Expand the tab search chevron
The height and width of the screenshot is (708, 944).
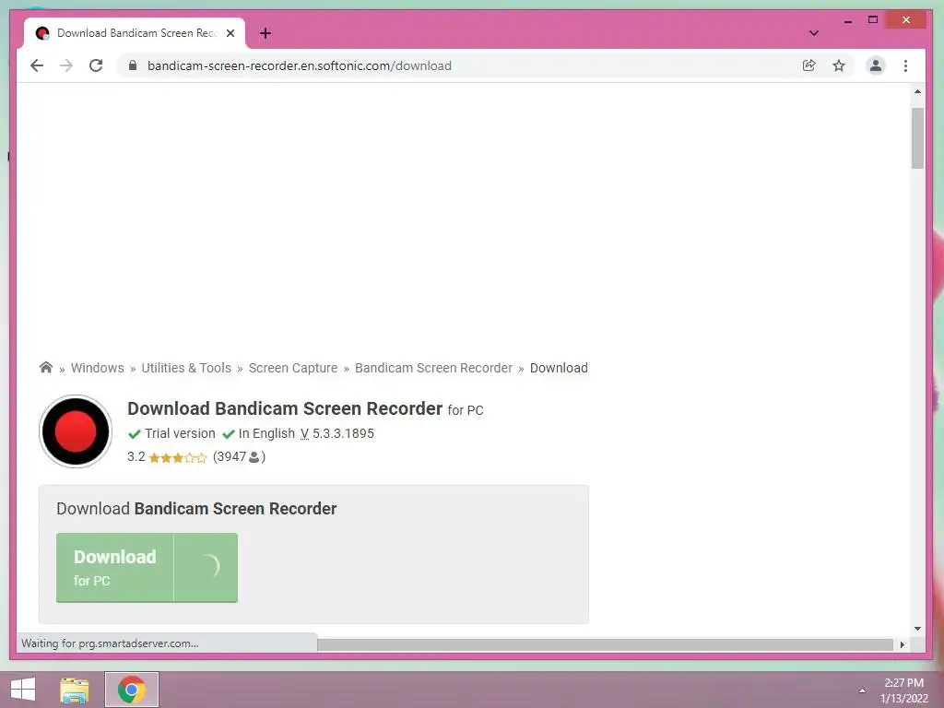(x=813, y=33)
